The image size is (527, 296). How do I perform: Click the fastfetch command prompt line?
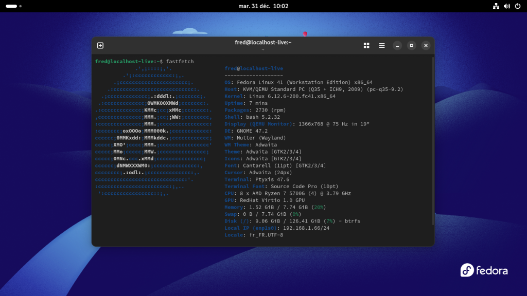pos(144,61)
